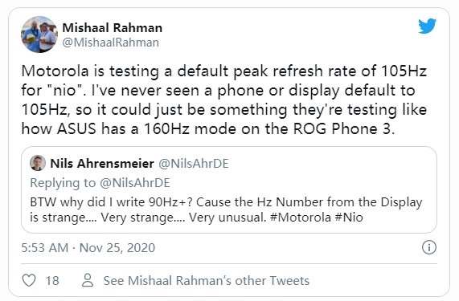Open the Nils Ahrensmeier name in quoted tweet
The image size is (459, 301).
[x=102, y=164]
